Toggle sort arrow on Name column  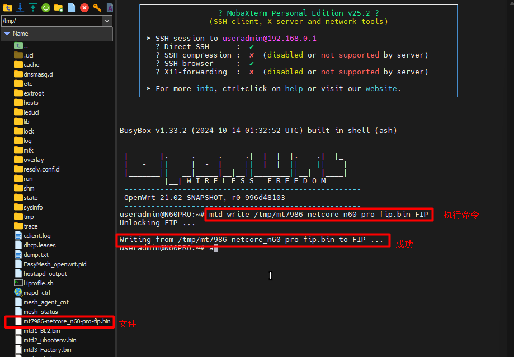(x=7, y=34)
